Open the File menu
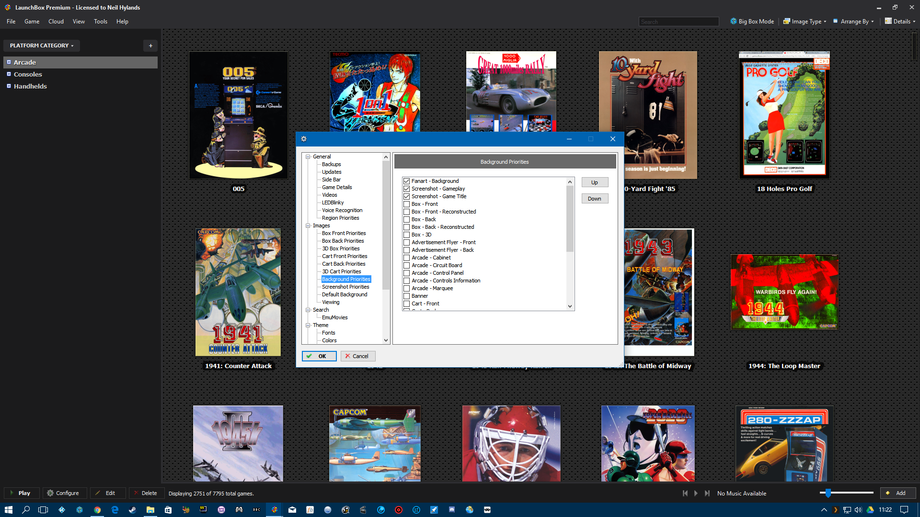 [x=11, y=22]
